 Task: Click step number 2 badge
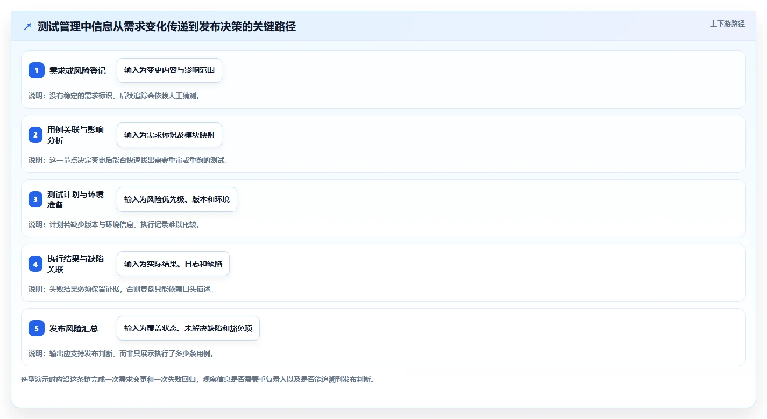[35, 135]
